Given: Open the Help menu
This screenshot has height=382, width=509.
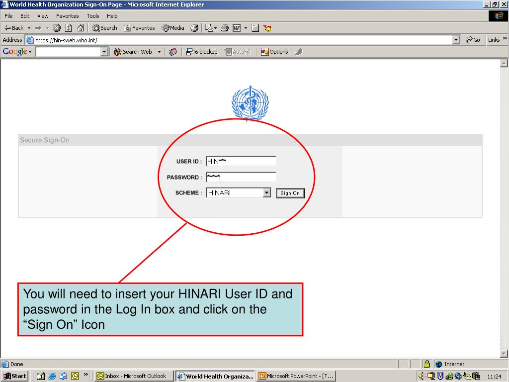Looking at the screenshot, I should 112,16.
